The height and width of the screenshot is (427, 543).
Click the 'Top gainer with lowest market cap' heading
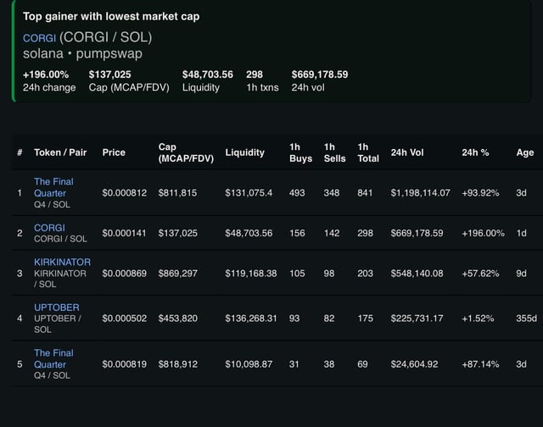(x=111, y=16)
